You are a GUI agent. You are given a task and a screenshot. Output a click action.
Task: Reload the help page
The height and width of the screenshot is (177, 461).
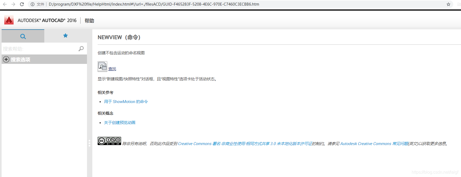point(22,4)
